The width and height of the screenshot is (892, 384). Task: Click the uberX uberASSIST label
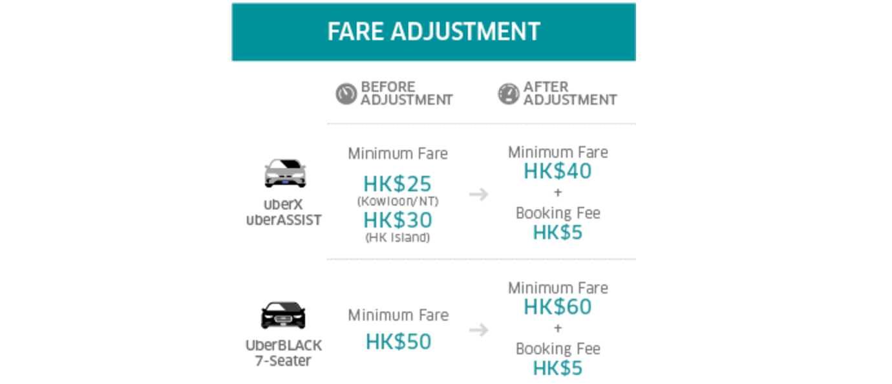click(284, 213)
